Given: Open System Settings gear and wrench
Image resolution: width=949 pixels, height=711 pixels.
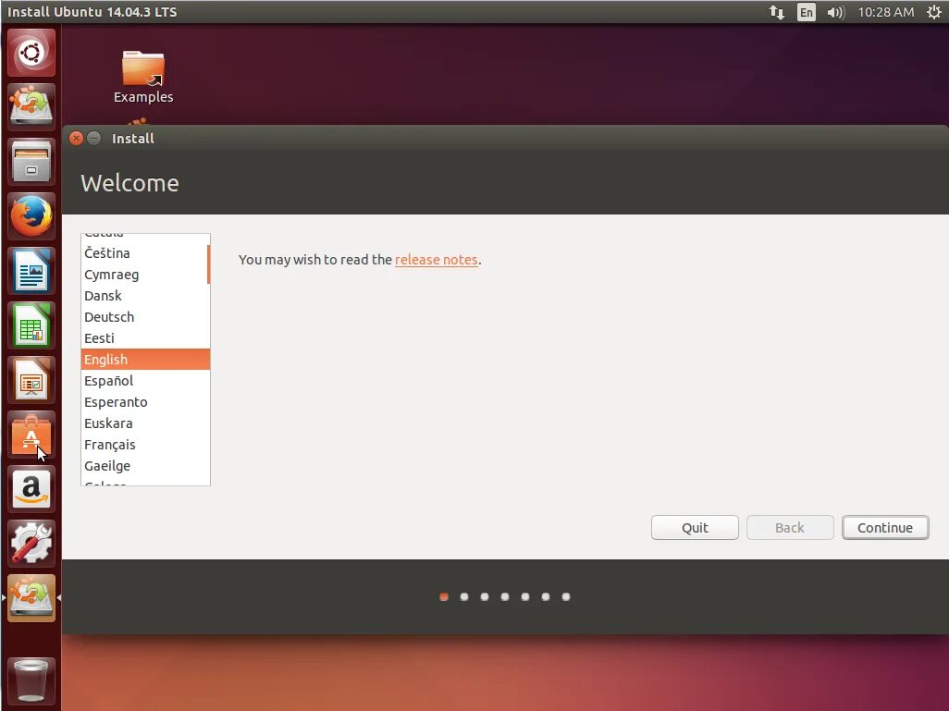Looking at the screenshot, I should coord(31,544).
